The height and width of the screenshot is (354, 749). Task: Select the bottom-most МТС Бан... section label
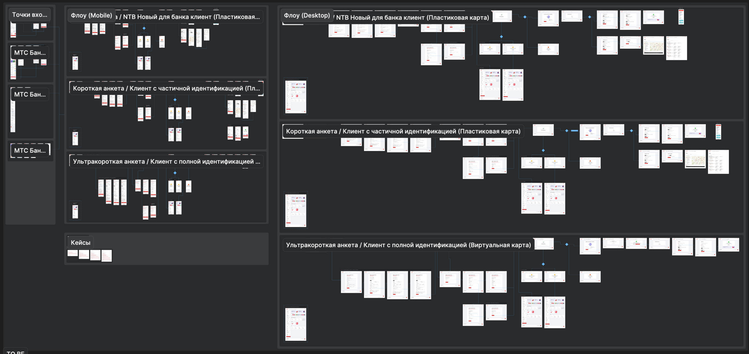tap(30, 150)
